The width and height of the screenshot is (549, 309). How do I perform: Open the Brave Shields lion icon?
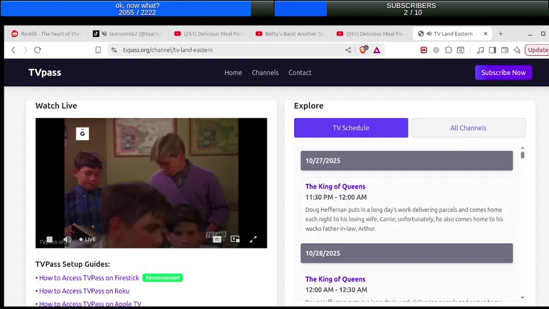click(x=363, y=50)
